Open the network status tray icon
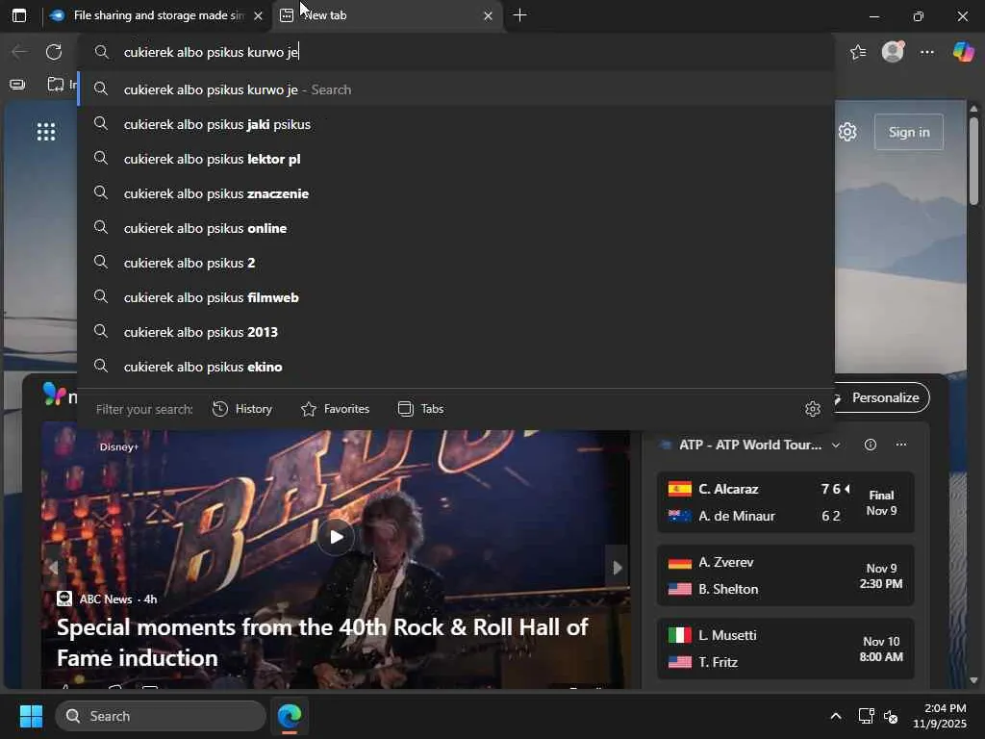Viewport: 985px width, 739px height. (x=867, y=716)
